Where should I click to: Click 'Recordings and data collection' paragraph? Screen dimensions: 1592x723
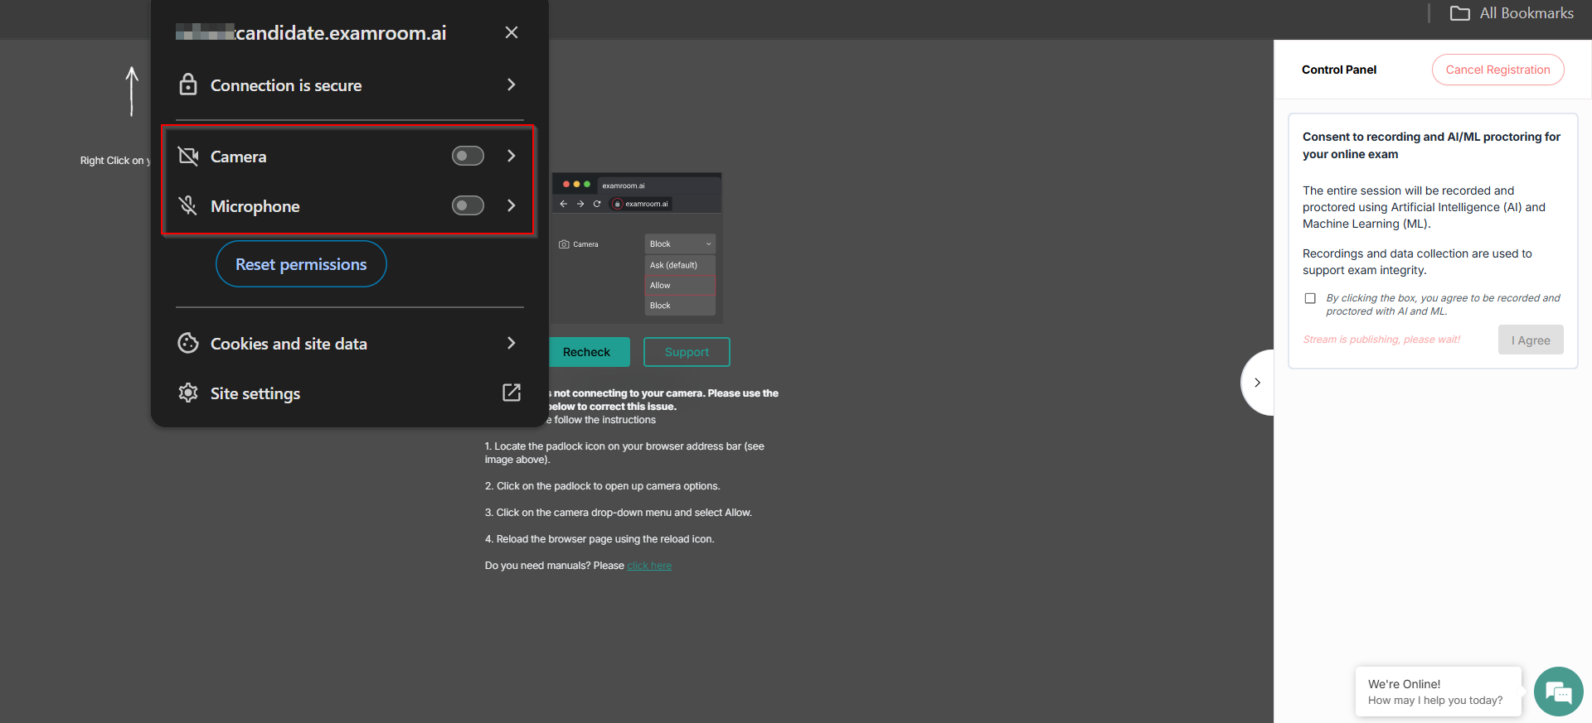click(x=1417, y=262)
